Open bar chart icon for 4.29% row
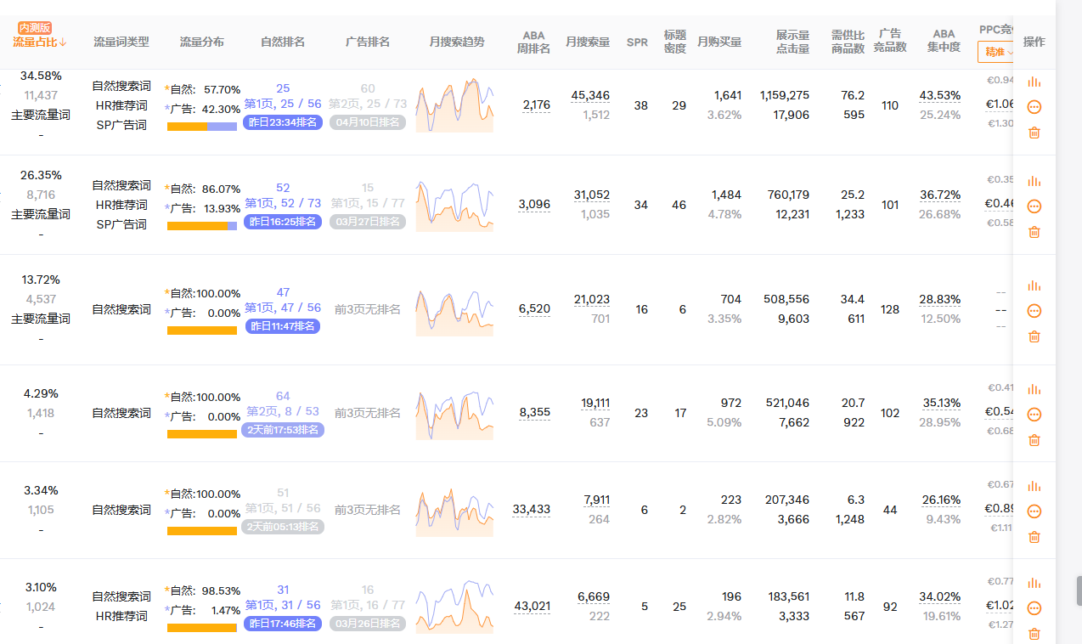1082x644 pixels. [1034, 389]
